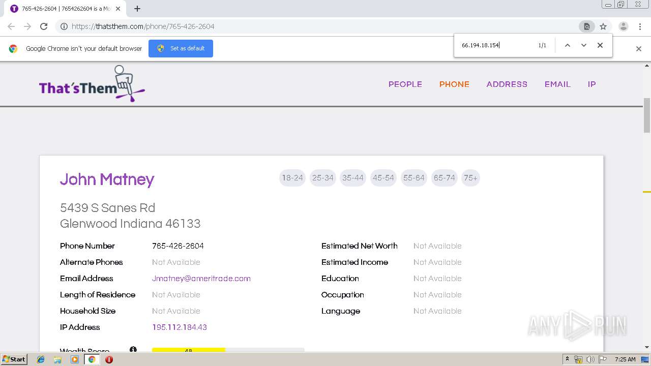
Task: Open Chrome three-dot menu
Action: [640, 26]
